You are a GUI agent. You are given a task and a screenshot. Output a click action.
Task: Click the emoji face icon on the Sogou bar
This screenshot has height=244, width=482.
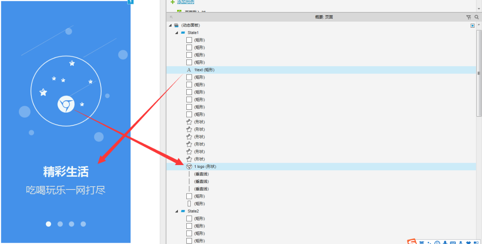tap(437, 243)
